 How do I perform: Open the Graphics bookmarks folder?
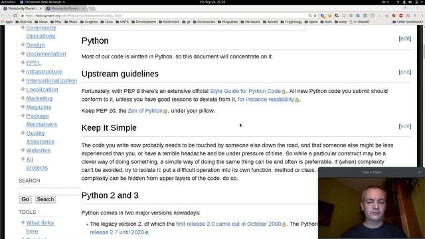(89, 22)
